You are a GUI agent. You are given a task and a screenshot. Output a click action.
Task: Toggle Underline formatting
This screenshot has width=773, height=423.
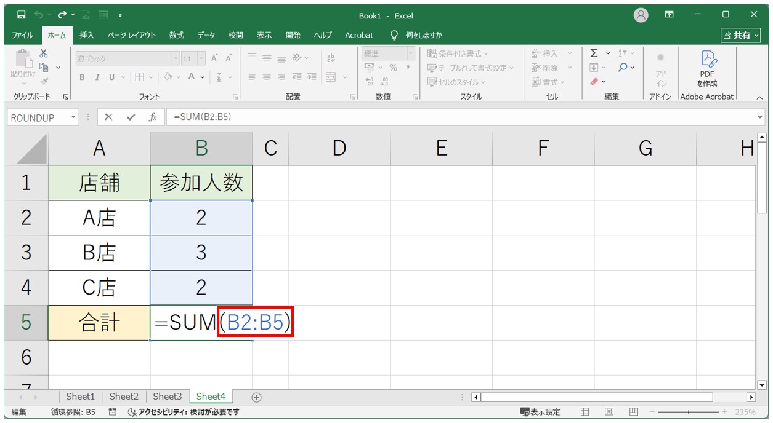coord(111,77)
